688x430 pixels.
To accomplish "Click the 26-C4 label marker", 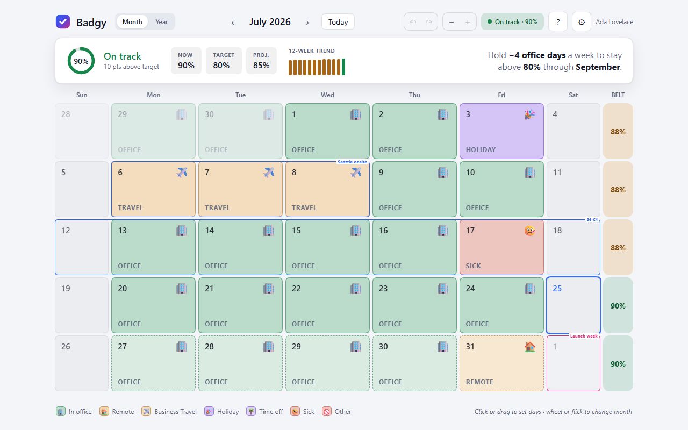I will point(592,220).
